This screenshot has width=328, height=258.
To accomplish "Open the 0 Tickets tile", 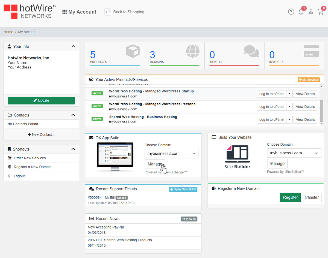I will coord(234,55).
